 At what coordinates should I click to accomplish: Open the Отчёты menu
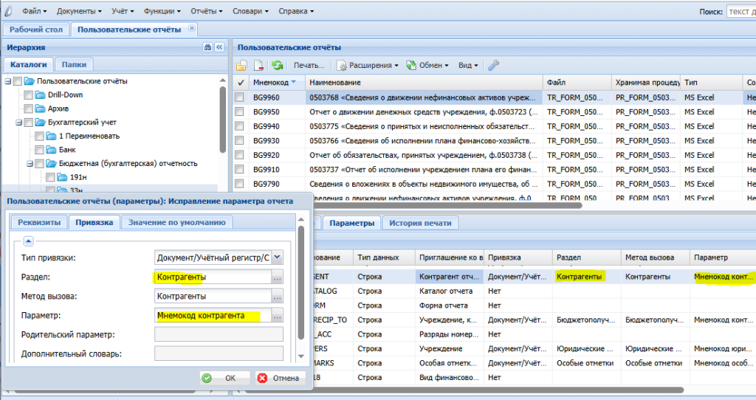[x=207, y=11]
